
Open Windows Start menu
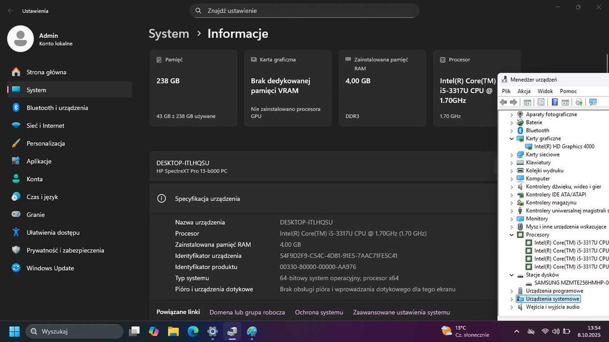tap(15, 332)
